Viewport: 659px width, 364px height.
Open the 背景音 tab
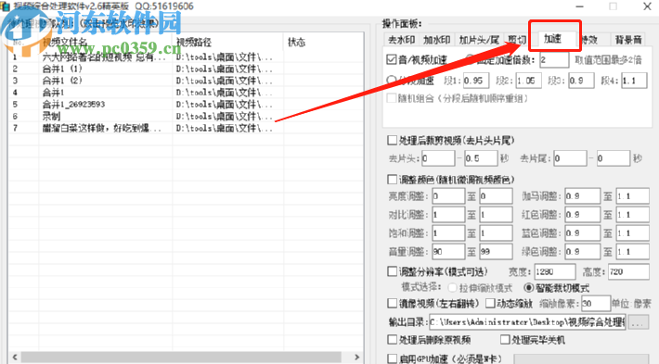click(628, 40)
